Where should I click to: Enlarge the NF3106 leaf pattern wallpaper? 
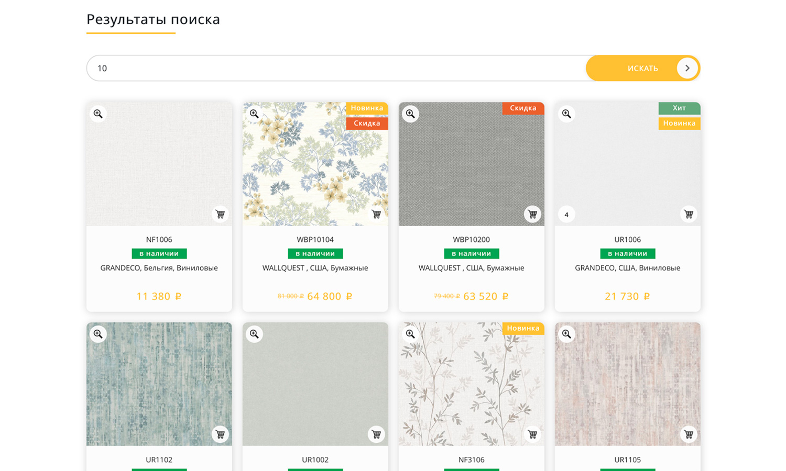[410, 334]
